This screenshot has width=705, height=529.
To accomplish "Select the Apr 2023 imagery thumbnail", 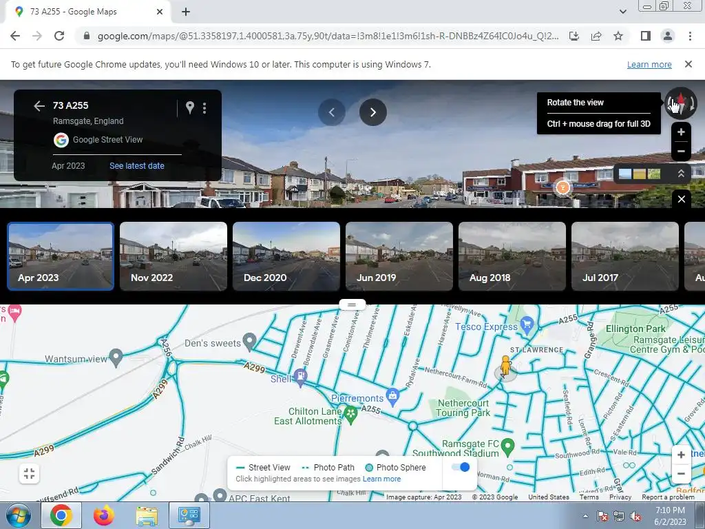I will coord(61,256).
